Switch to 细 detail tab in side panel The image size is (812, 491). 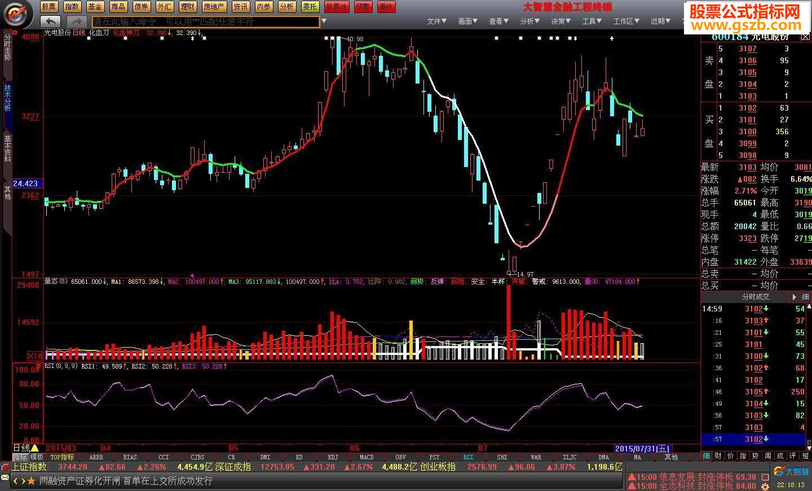click(707, 456)
